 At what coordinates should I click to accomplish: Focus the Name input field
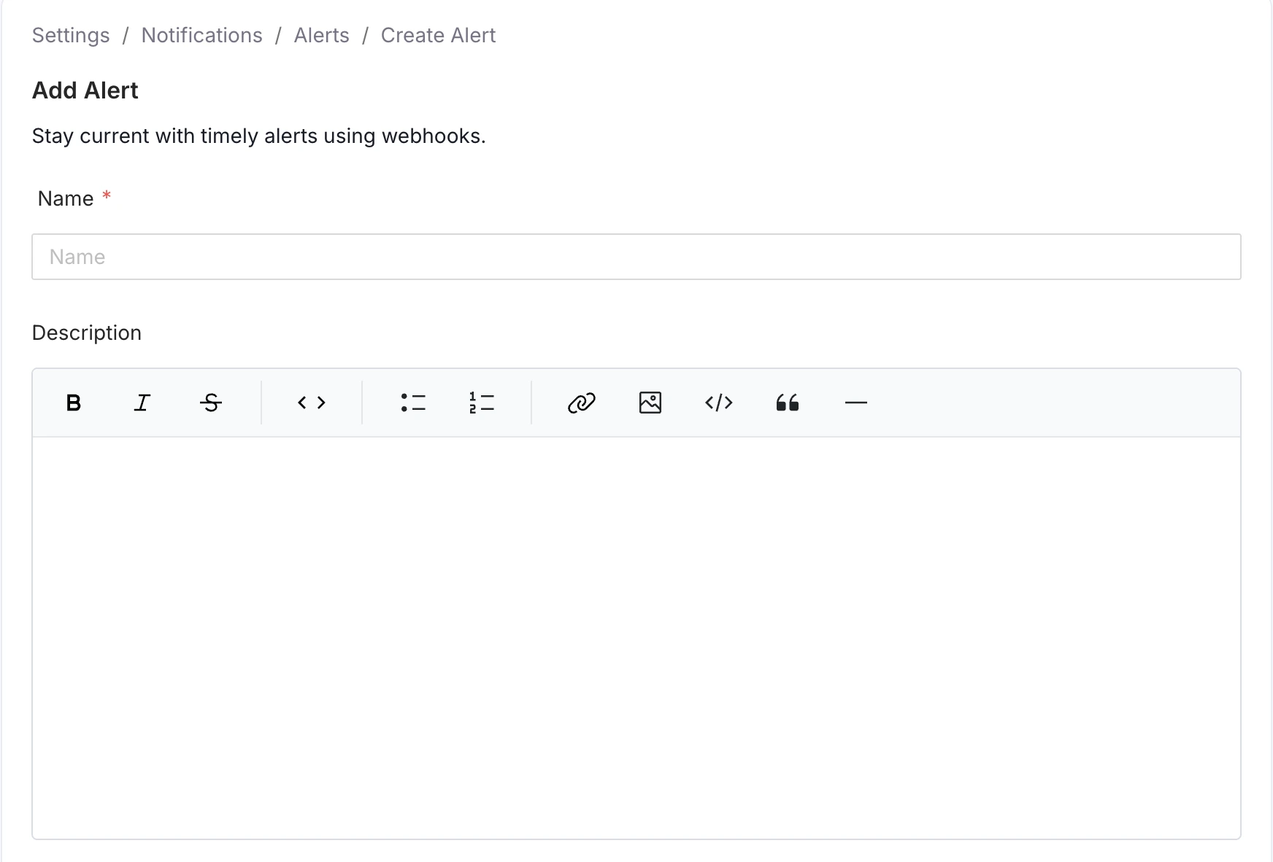(x=635, y=257)
